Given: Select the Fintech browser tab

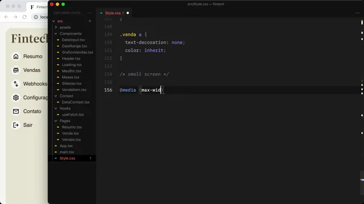Looking at the screenshot, I should (38, 7).
